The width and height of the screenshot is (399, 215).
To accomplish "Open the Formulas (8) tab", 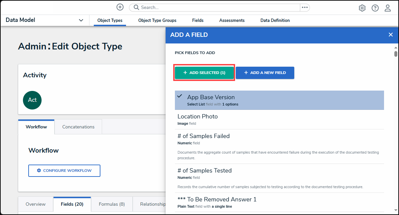I will 112,204.
